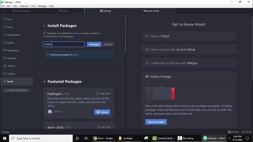Open Task View on the taskbar
Screen dimensions: 253x142
[x=86, y=138]
